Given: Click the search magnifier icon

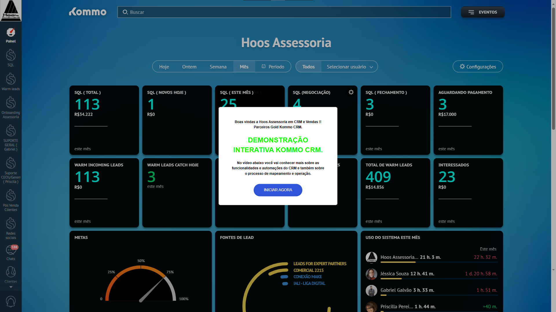Looking at the screenshot, I should coord(125,12).
